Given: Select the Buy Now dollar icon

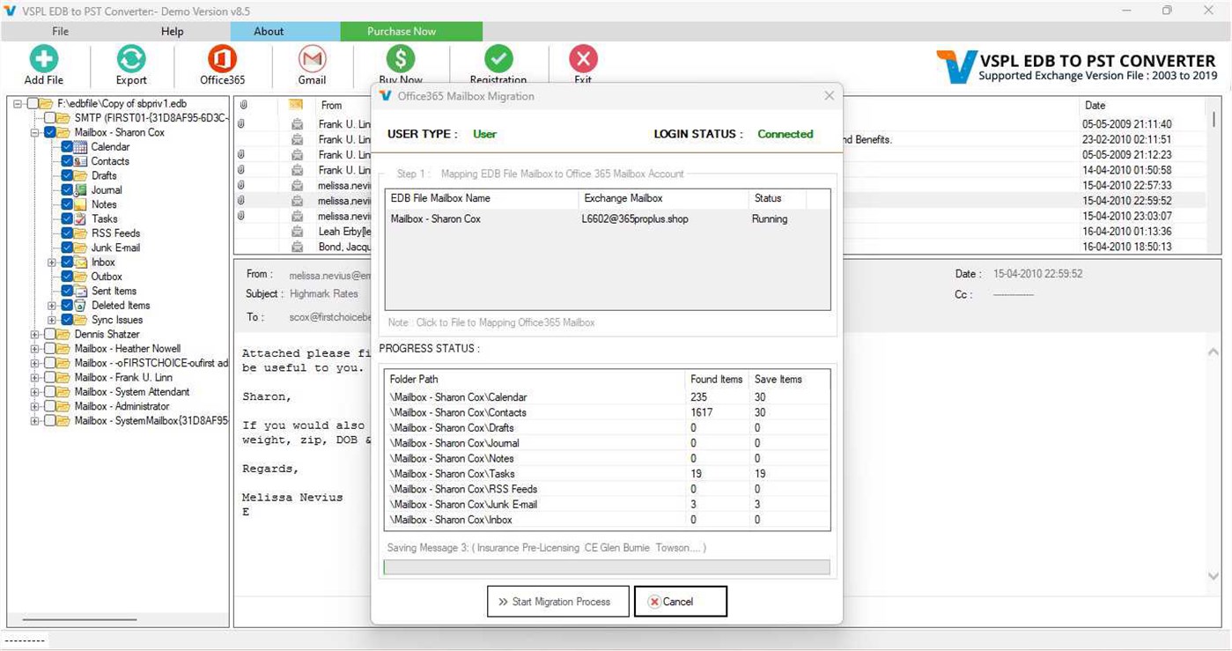Looking at the screenshot, I should 401,62.
